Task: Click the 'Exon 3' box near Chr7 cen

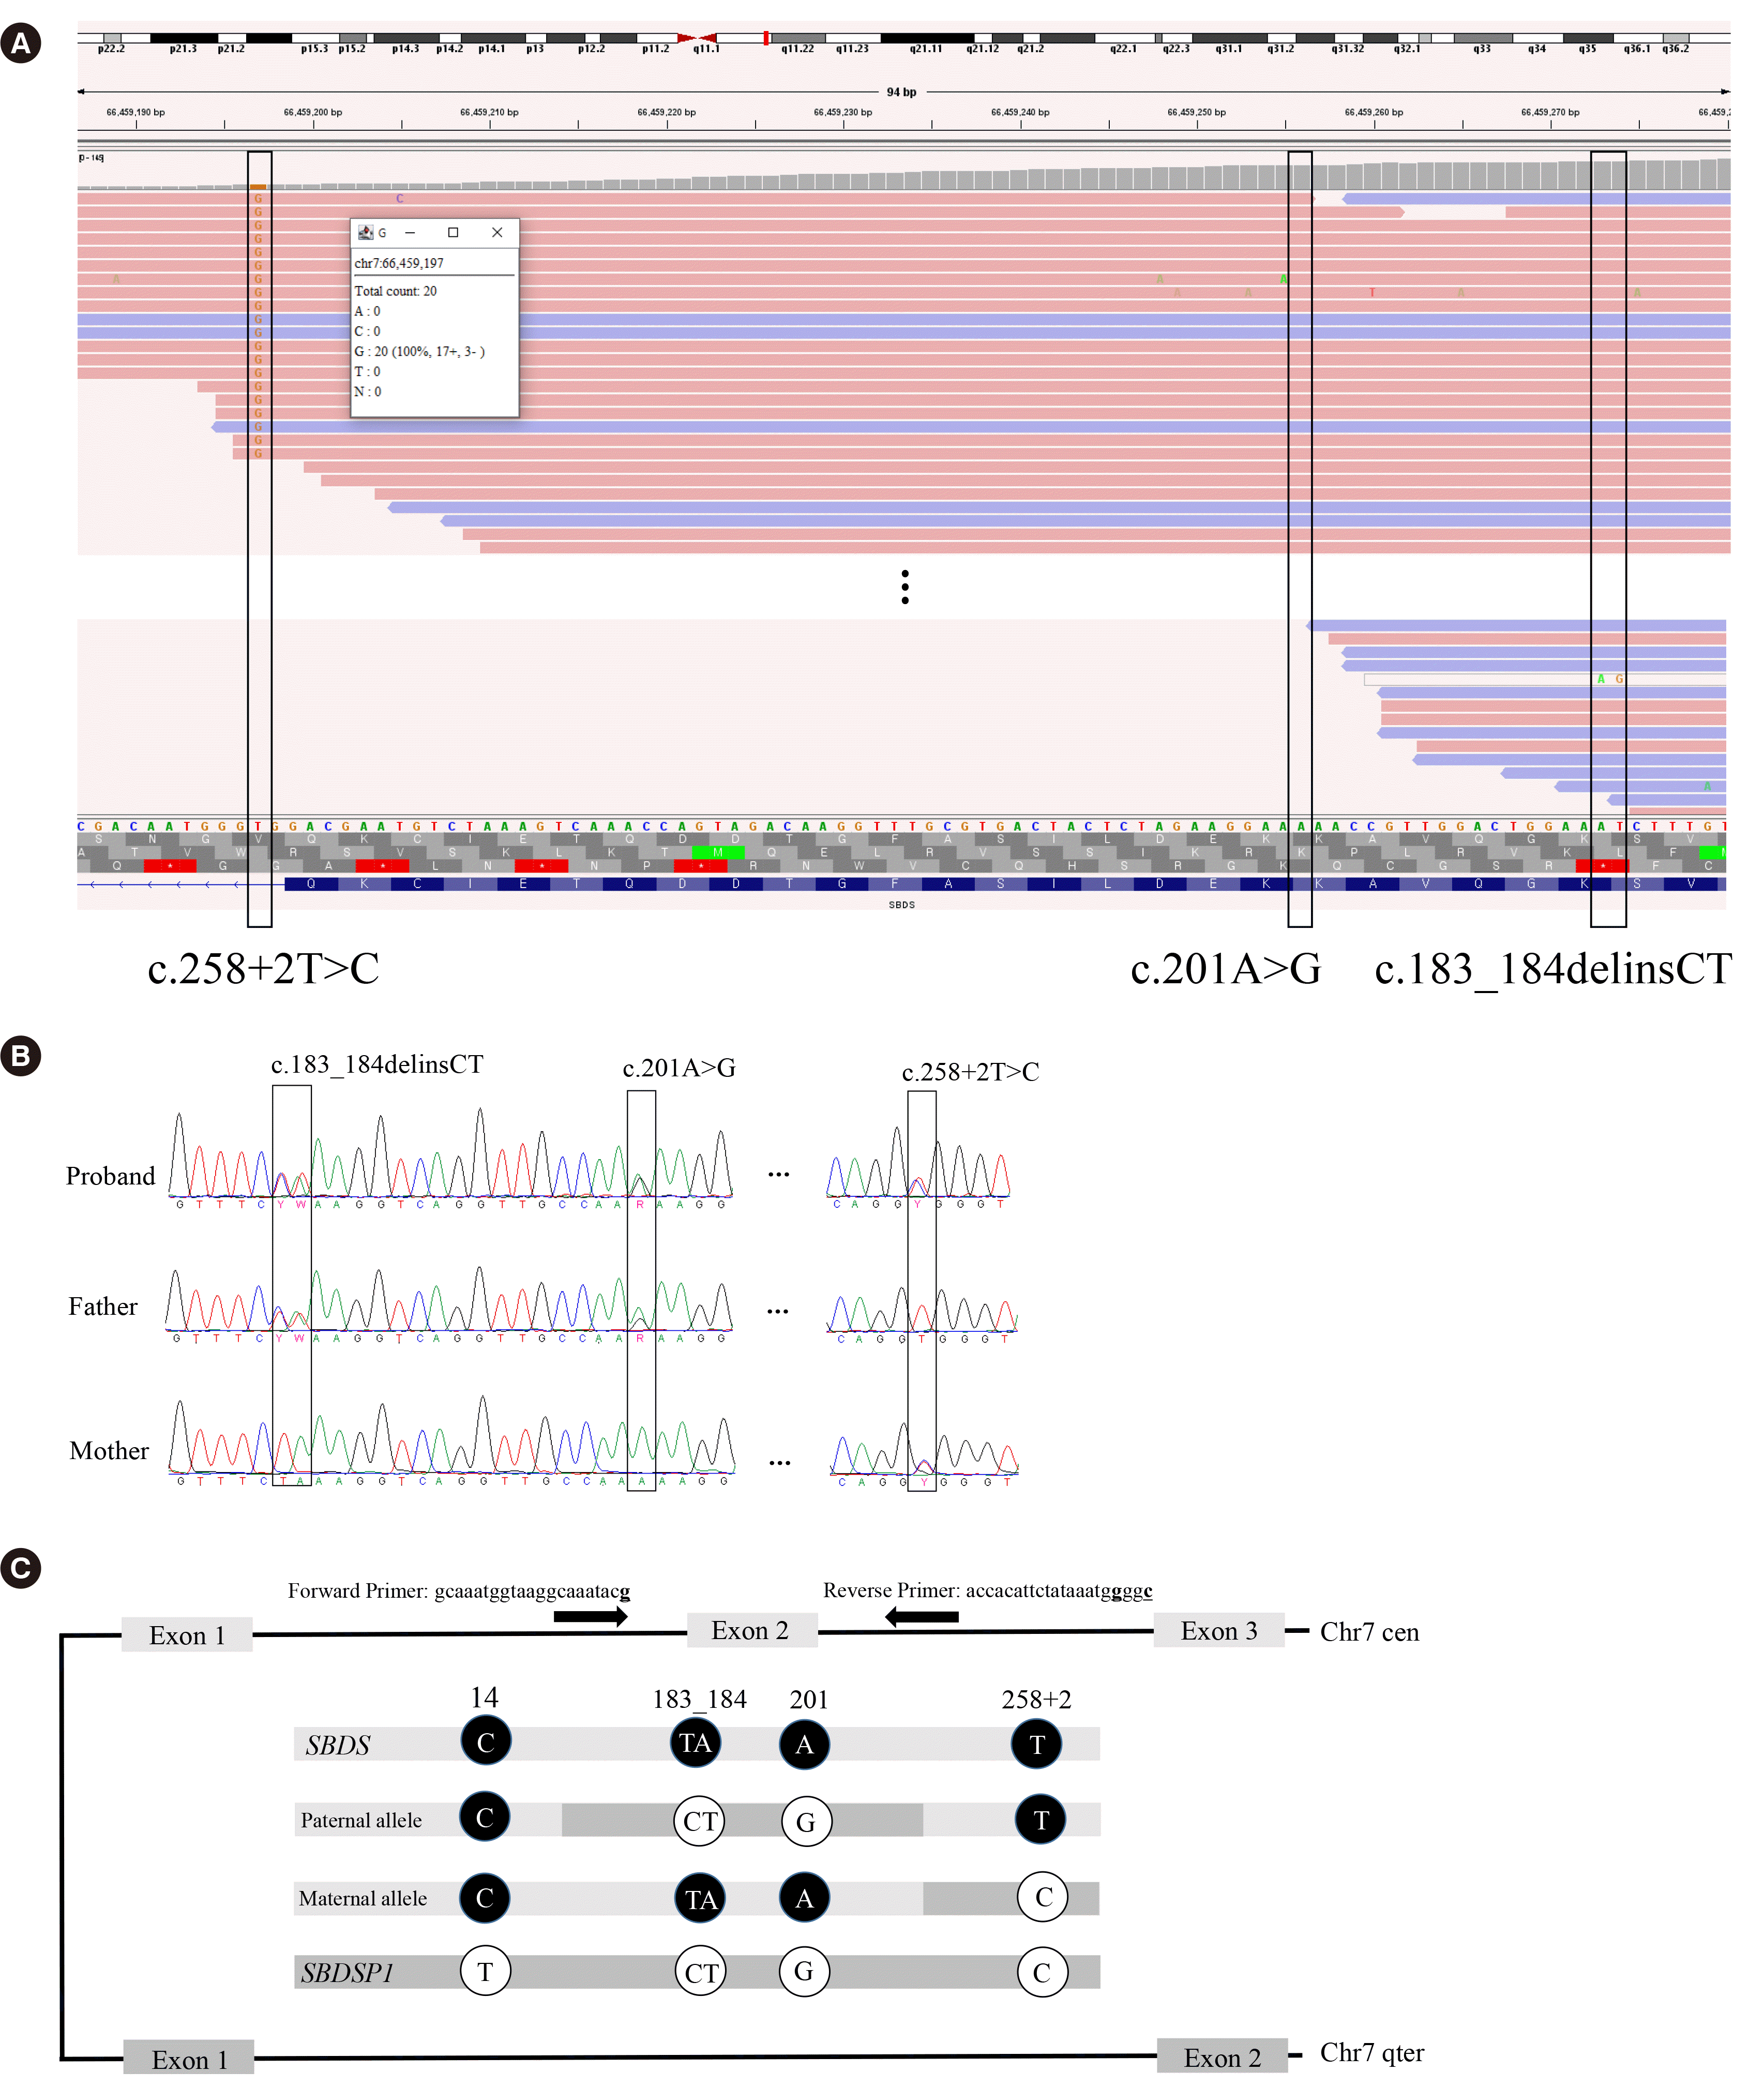Action: tap(1219, 1630)
